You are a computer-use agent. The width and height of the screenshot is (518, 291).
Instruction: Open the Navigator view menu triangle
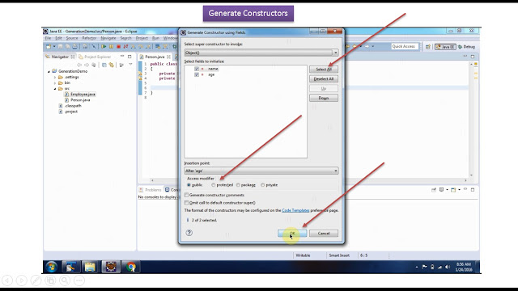tap(130, 65)
